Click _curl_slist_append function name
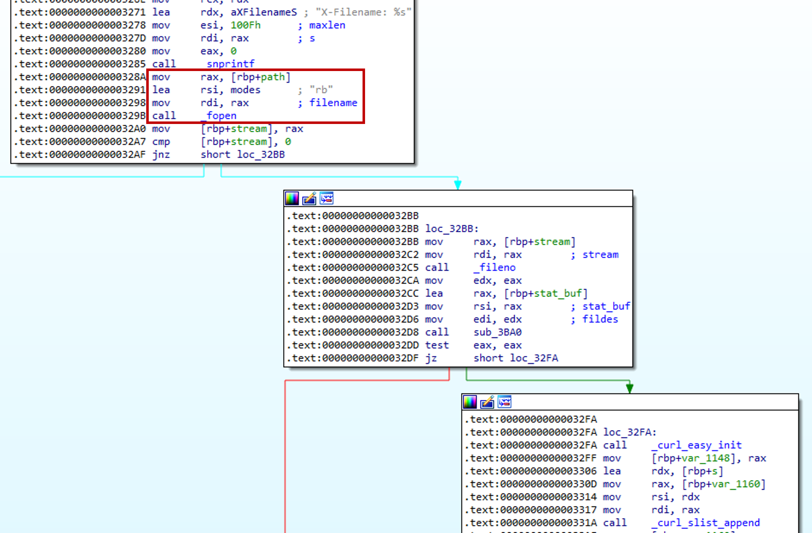This screenshot has height=533, width=812. click(705, 523)
